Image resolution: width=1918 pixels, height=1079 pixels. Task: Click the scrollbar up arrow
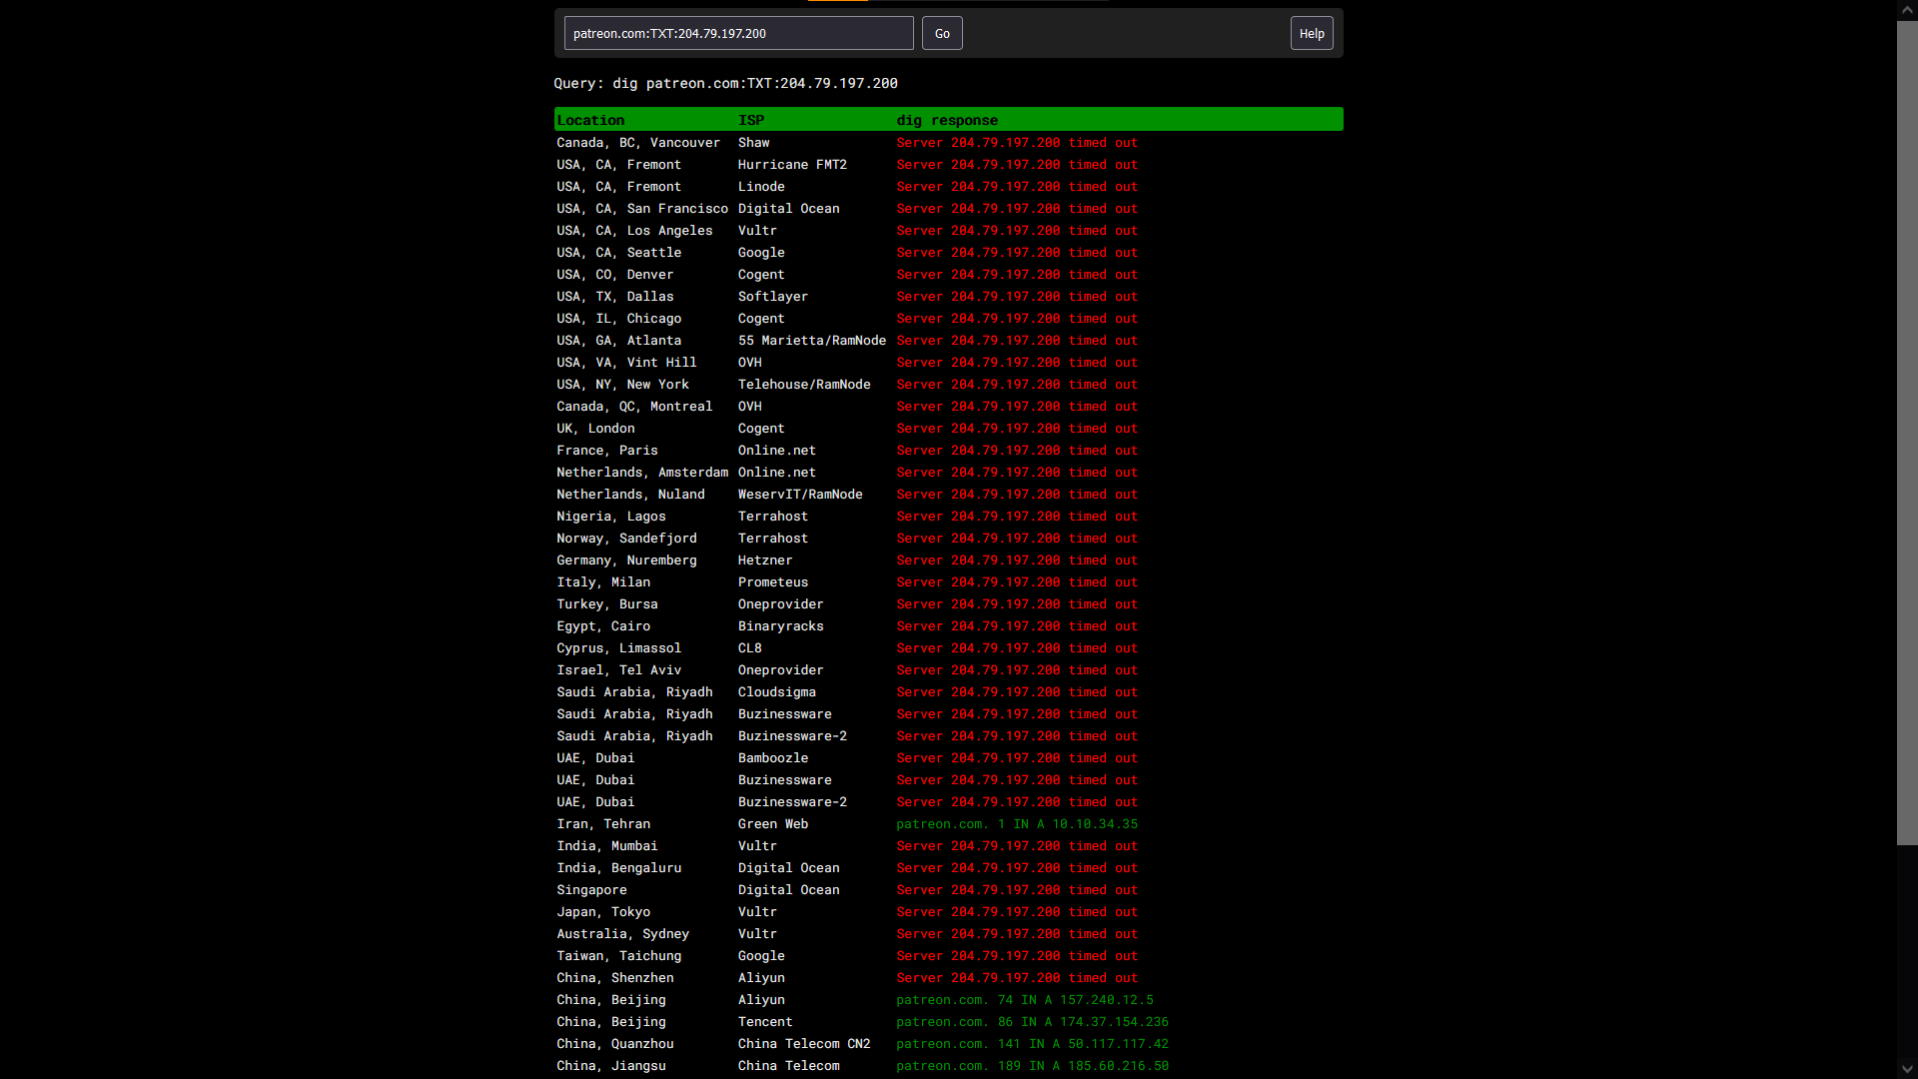click(x=1906, y=9)
